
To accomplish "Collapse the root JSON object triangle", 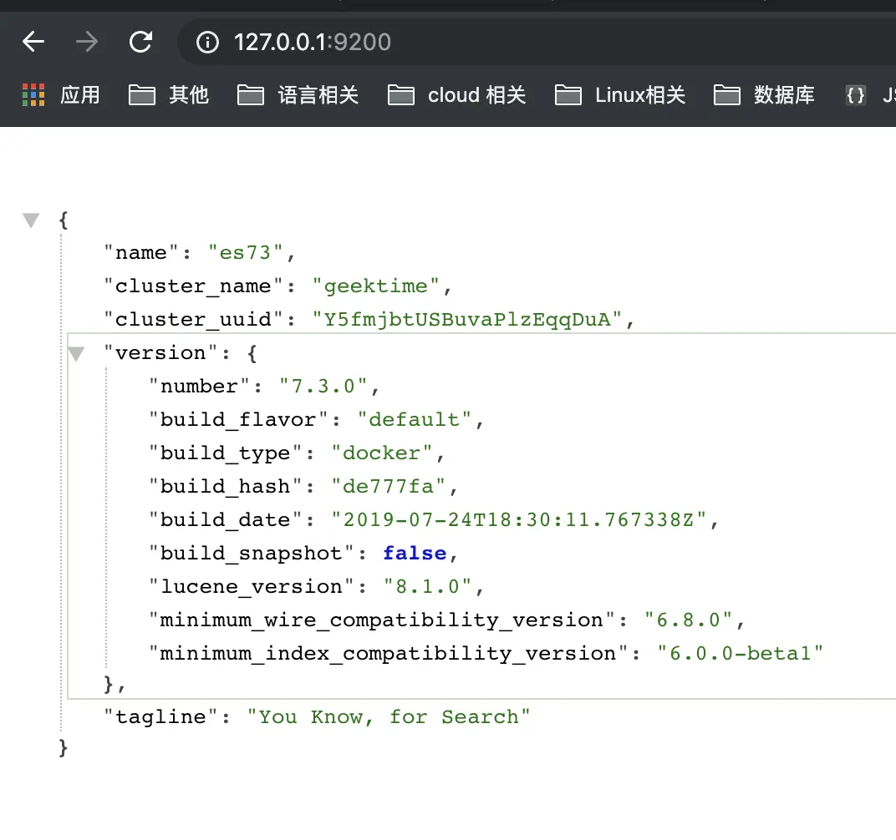I will pyautogui.click(x=31, y=220).
